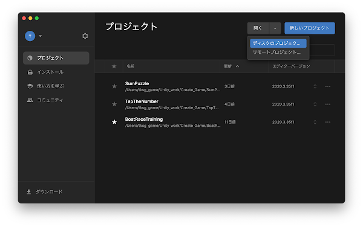Open the TapTheNumber project
Screen dimensions: 363x227
pyautogui.click(x=142, y=101)
